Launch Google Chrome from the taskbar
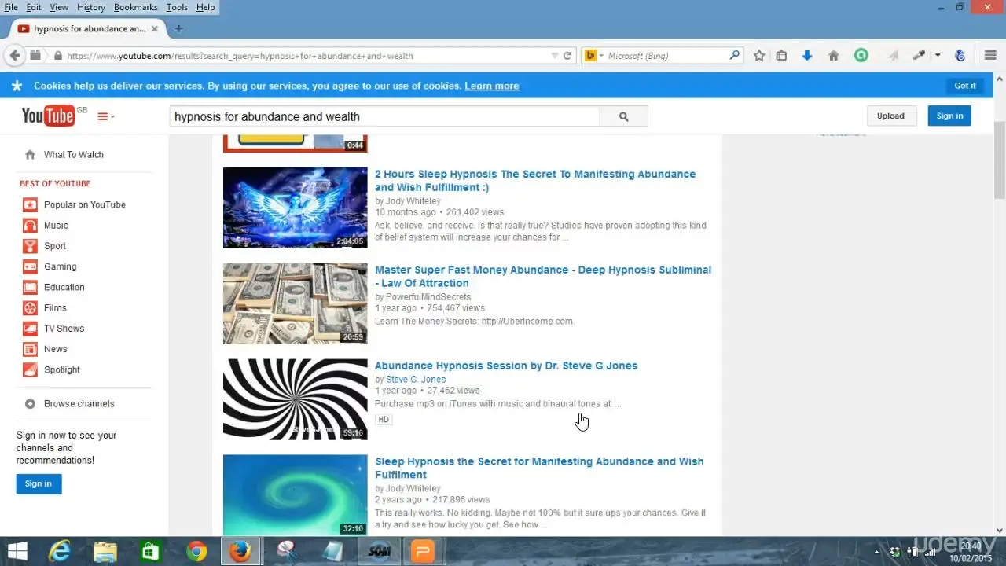 click(196, 552)
